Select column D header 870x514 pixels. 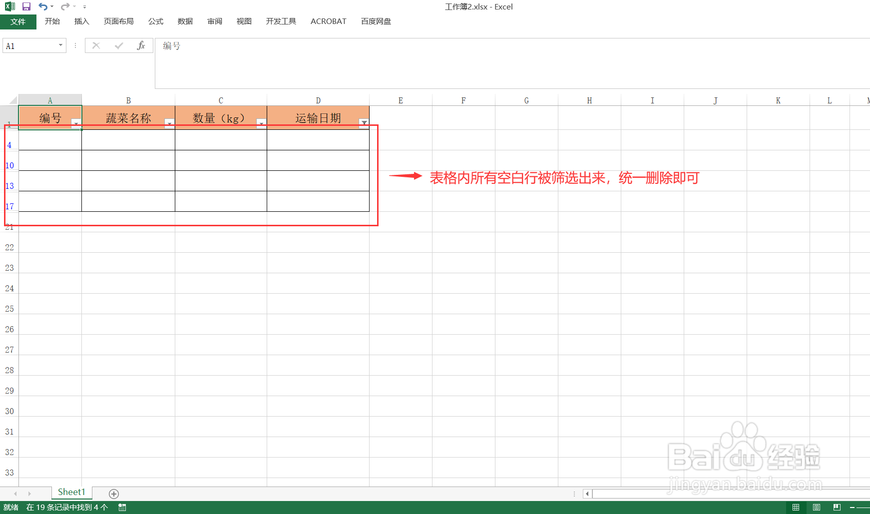pyautogui.click(x=318, y=100)
